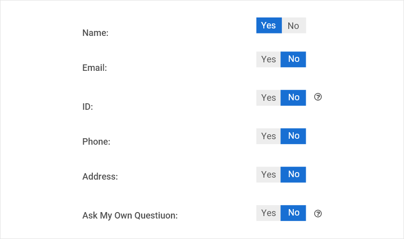The width and height of the screenshot is (404, 239).
Task: Switch Phone to Yes
Action: point(269,136)
